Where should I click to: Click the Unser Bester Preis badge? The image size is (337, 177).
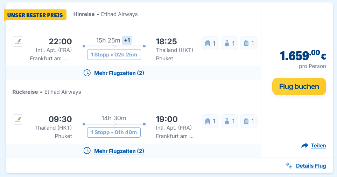(x=35, y=15)
